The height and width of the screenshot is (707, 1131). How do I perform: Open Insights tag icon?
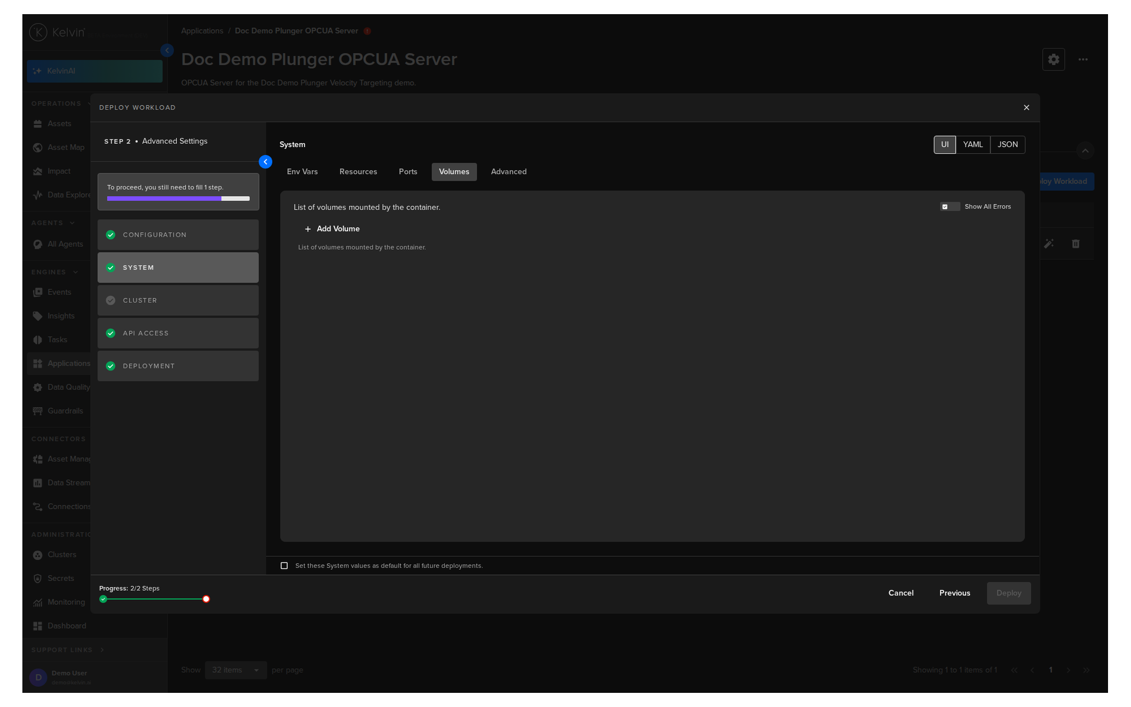click(38, 316)
